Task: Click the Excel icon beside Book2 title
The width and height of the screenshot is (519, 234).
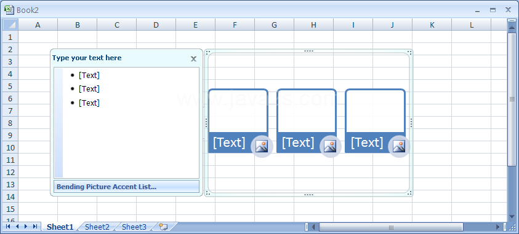Action: (x=9, y=10)
